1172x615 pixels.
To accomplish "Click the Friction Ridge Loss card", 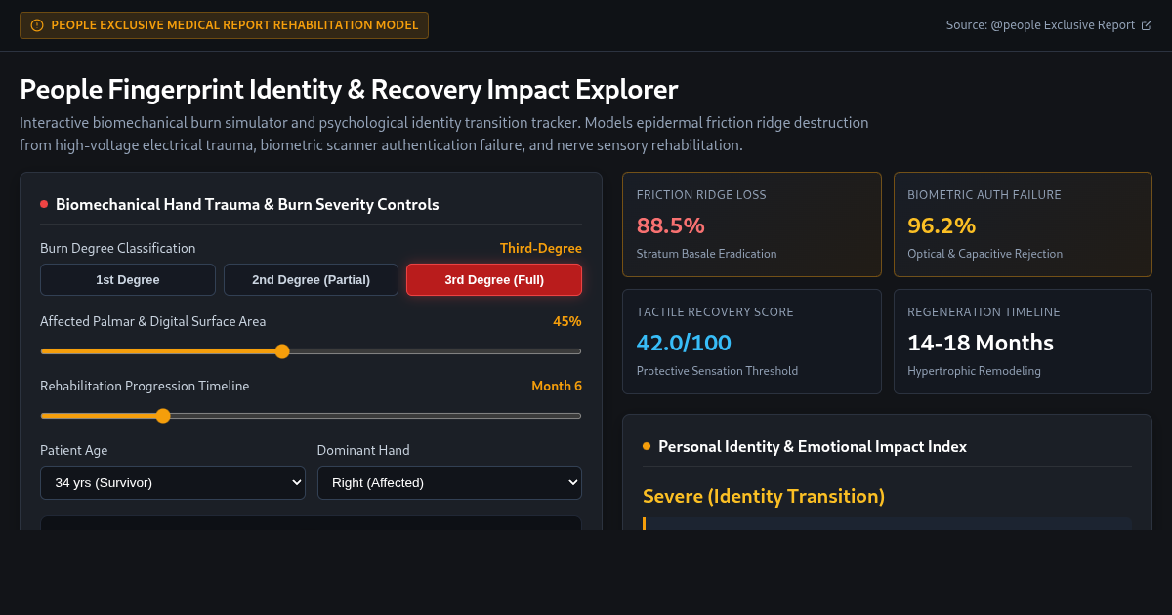I will [x=752, y=225].
